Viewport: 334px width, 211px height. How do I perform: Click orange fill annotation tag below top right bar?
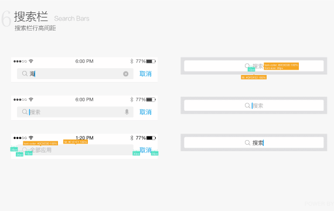(254, 77)
